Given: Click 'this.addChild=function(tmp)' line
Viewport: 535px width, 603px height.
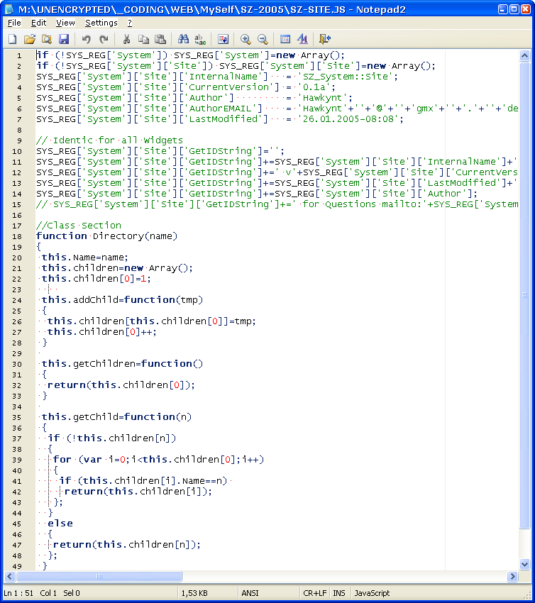Looking at the screenshot, I should tap(122, 300).
